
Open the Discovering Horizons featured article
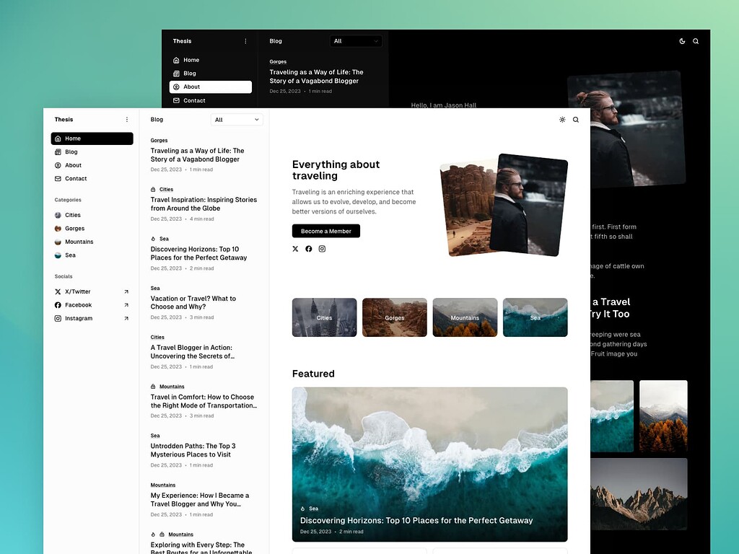429,462
